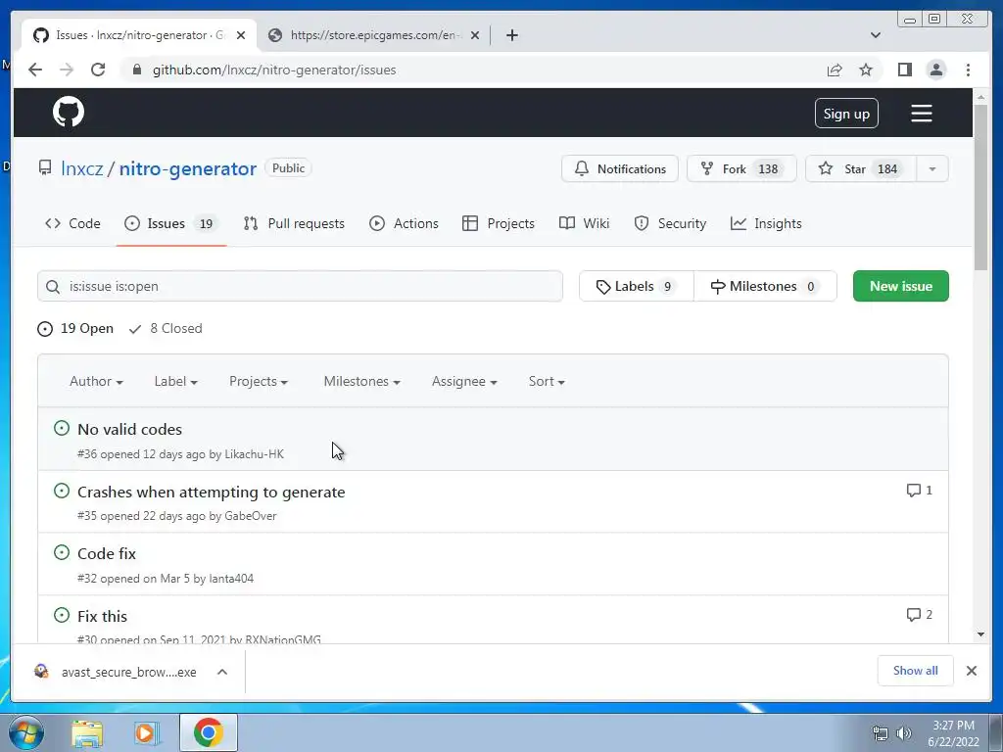Expand the Milestones filter dropdown
The height and width of the screenshot is (752, 1003).
[362, 381]
